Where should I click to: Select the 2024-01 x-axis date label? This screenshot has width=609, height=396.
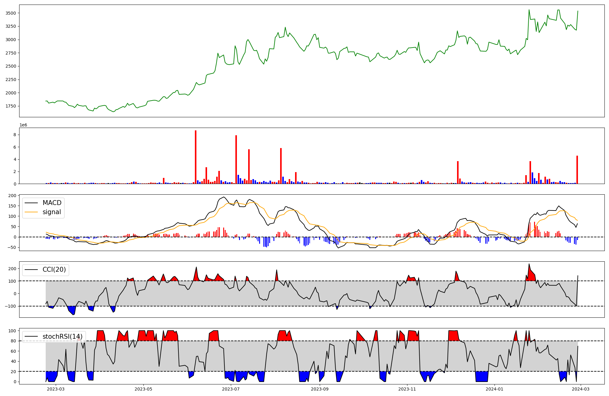[x=495, y=389]
